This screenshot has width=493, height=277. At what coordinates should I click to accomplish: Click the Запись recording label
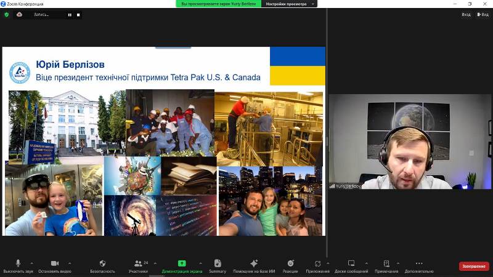[x=41, y=15]
